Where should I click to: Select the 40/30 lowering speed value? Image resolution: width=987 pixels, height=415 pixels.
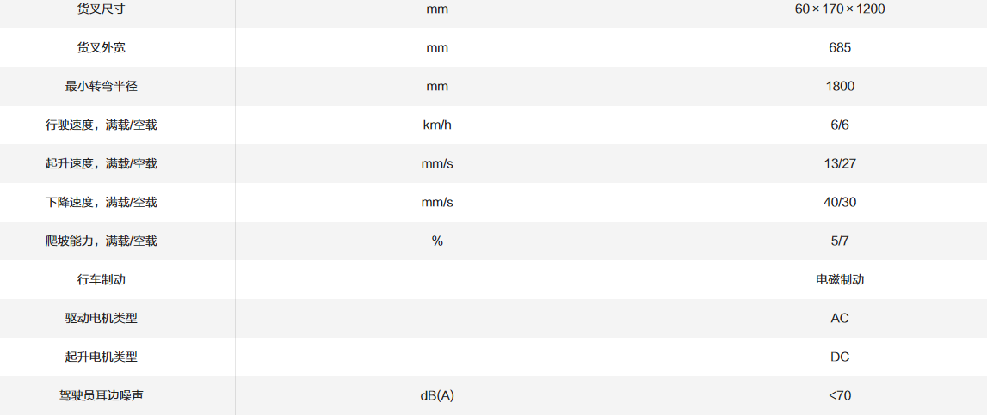(840, 202)
